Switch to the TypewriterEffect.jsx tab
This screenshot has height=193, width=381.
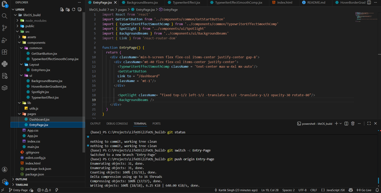(186, 3)
